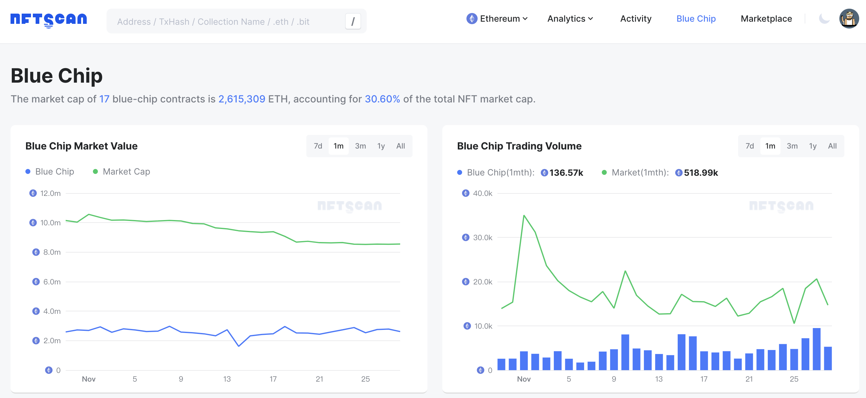Click the Ethereum icon beside 136.57k volume
Screen dimensions: 866x398
tap(545, 173)
